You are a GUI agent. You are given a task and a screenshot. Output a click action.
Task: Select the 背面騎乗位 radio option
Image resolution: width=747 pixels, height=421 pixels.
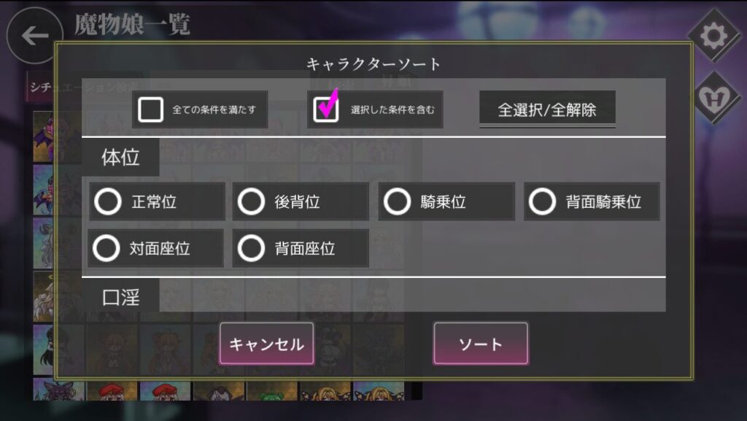pyautogui.click(x=592, y=201)
